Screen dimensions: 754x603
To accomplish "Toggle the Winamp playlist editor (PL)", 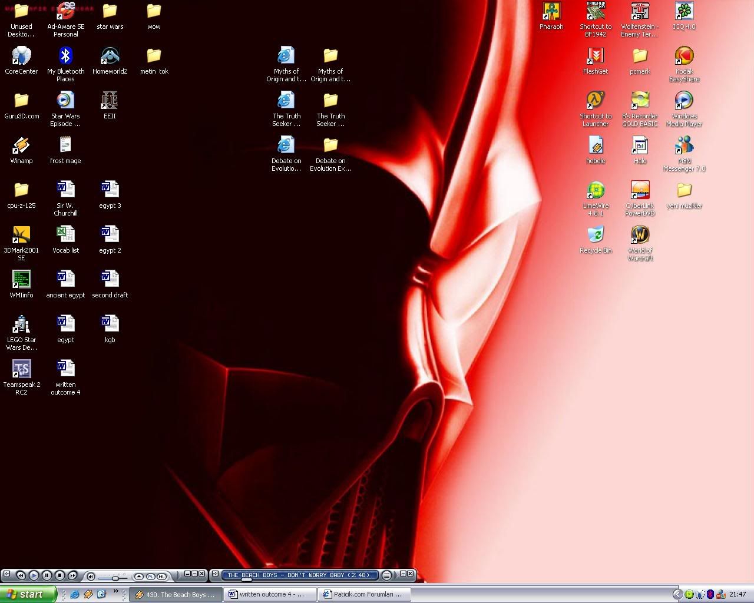I will click(x=150, y=576).
